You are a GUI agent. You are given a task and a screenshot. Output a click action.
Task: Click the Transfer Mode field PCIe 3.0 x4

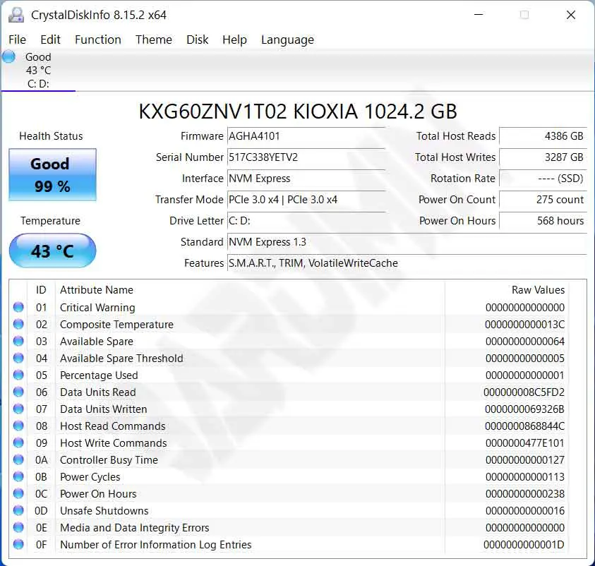pyautogui.click(x=306, y=200)
